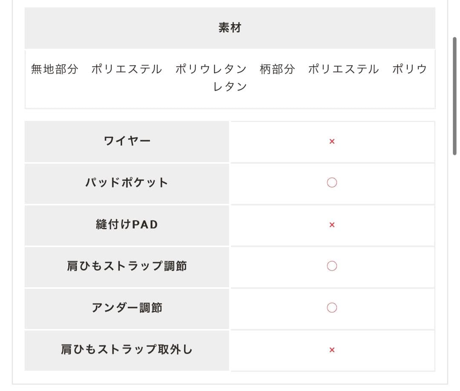The image size is (460, 391).
Task: Click the 素材 section header
Action: (x=230, y=28)
